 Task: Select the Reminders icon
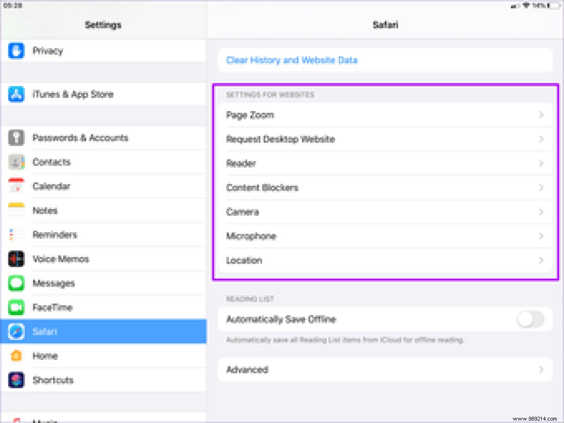point(16,235)
